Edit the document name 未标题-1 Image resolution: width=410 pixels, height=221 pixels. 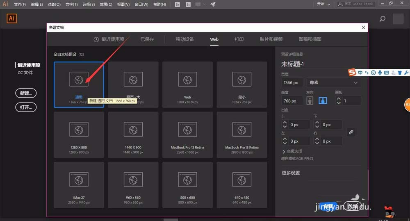(292, 64)
